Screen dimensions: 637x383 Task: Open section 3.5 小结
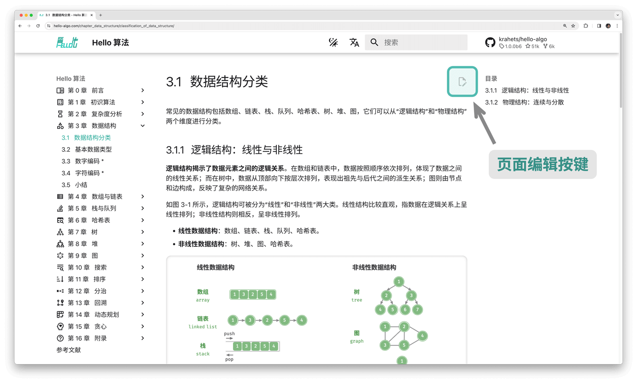[75, 185]
